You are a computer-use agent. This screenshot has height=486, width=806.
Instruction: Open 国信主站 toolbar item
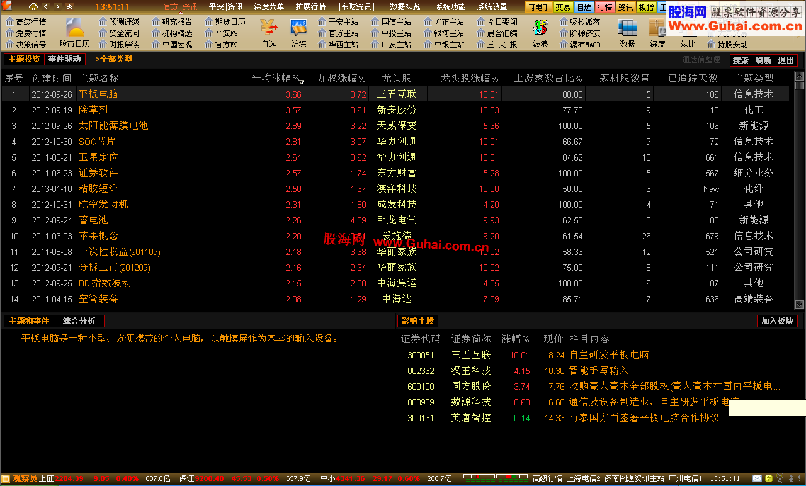pyautogui.click(x=391, y=21)
